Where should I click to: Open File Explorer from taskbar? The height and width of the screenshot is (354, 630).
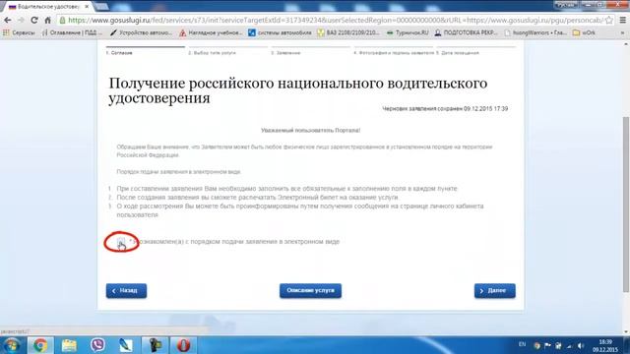69,345
